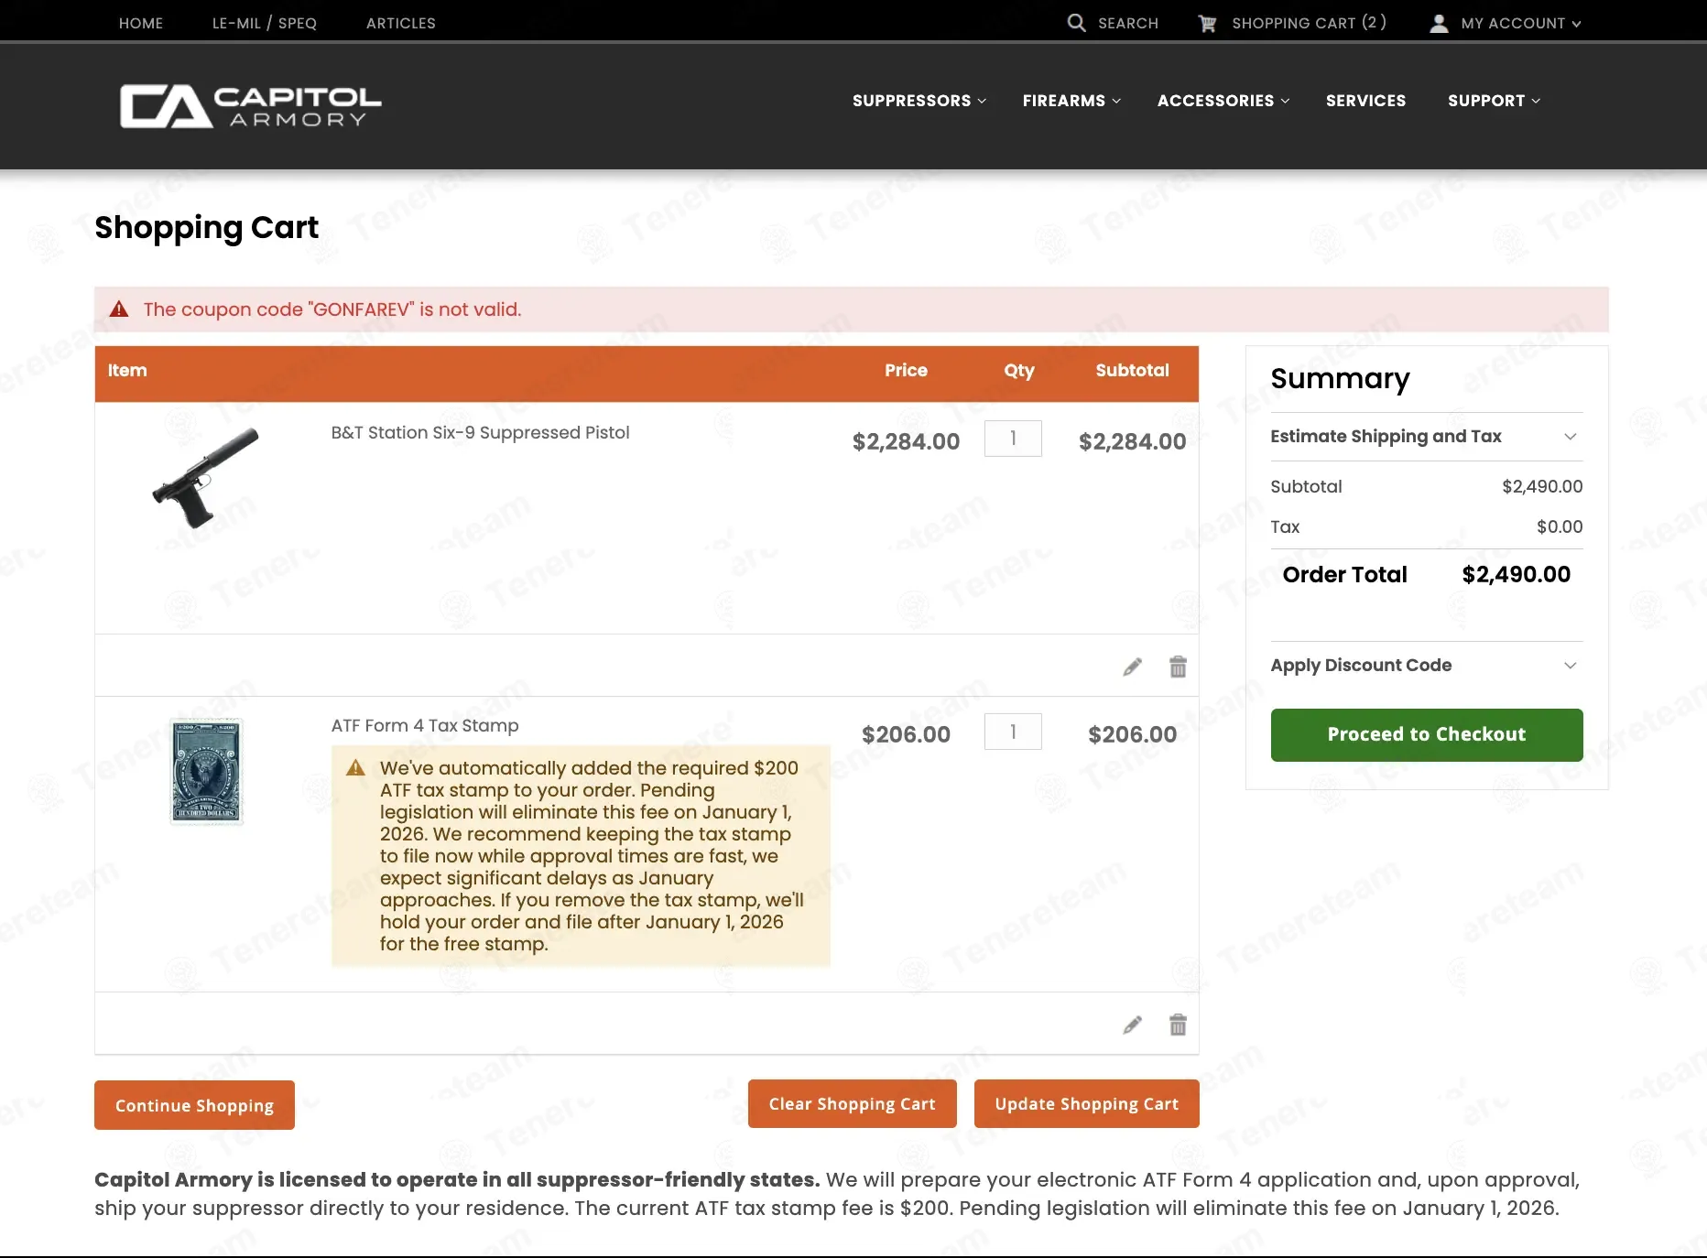Viewport: 1707px width, 1258px height.
Task: Expand Estimate Shipping and Tax section
Action: pos(1425,437)
